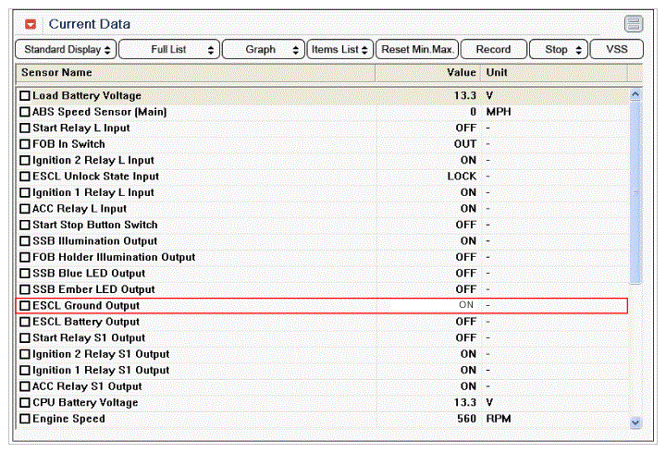This screenshot has width=666, height=453.
Task: Click the 'OUT' value of FOB In Switch
Action: [465, 144]
